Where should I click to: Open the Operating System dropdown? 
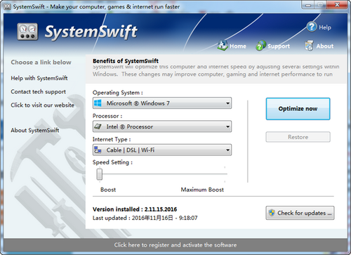tap(162, 103)
